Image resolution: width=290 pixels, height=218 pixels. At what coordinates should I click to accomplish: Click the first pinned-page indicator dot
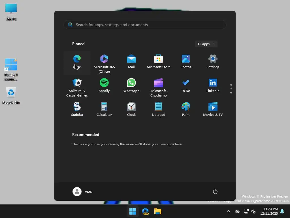[231, 85]
